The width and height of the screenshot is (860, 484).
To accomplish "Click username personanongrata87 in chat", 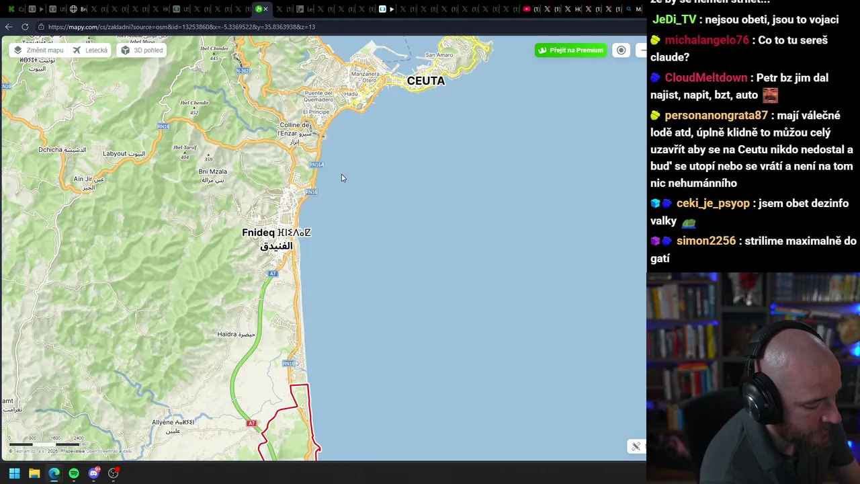I will [716, 116].
